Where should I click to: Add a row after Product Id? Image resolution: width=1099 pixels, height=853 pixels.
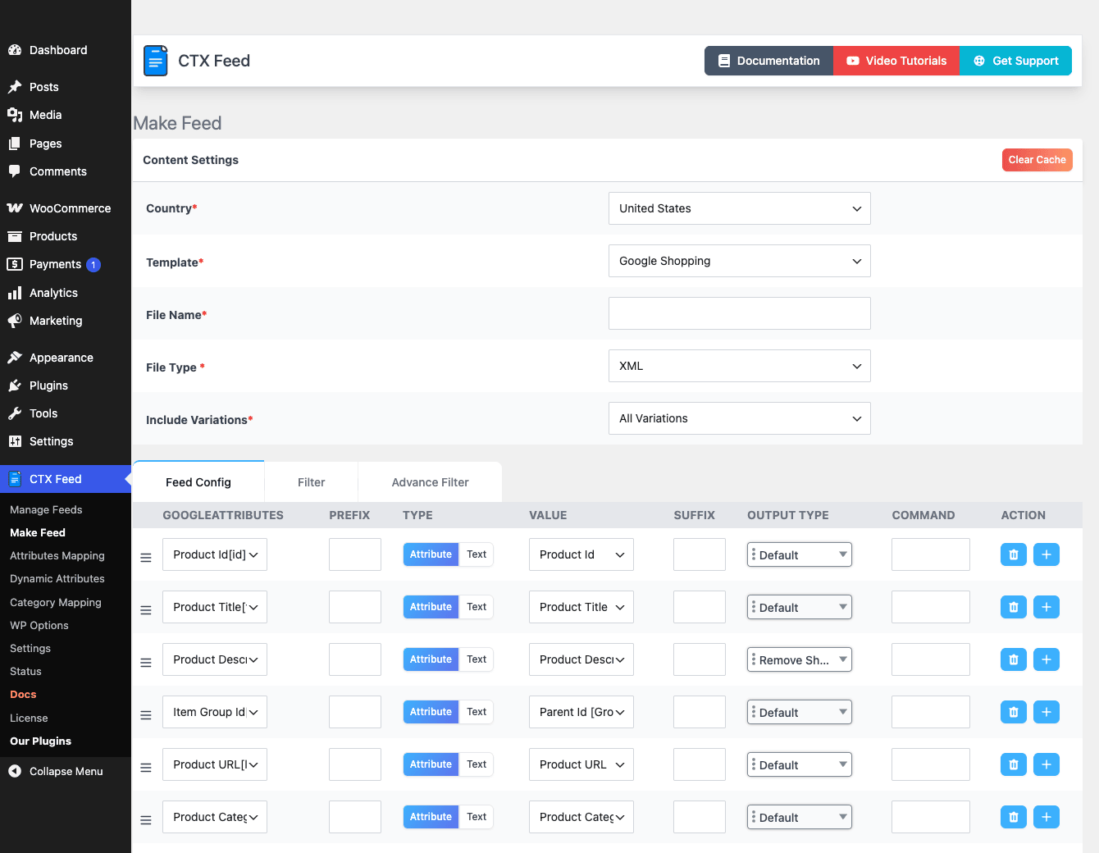[x=1047, y=554]
